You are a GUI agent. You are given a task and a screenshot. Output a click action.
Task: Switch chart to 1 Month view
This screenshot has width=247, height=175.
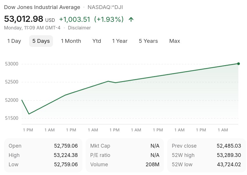tap(71, 41)
